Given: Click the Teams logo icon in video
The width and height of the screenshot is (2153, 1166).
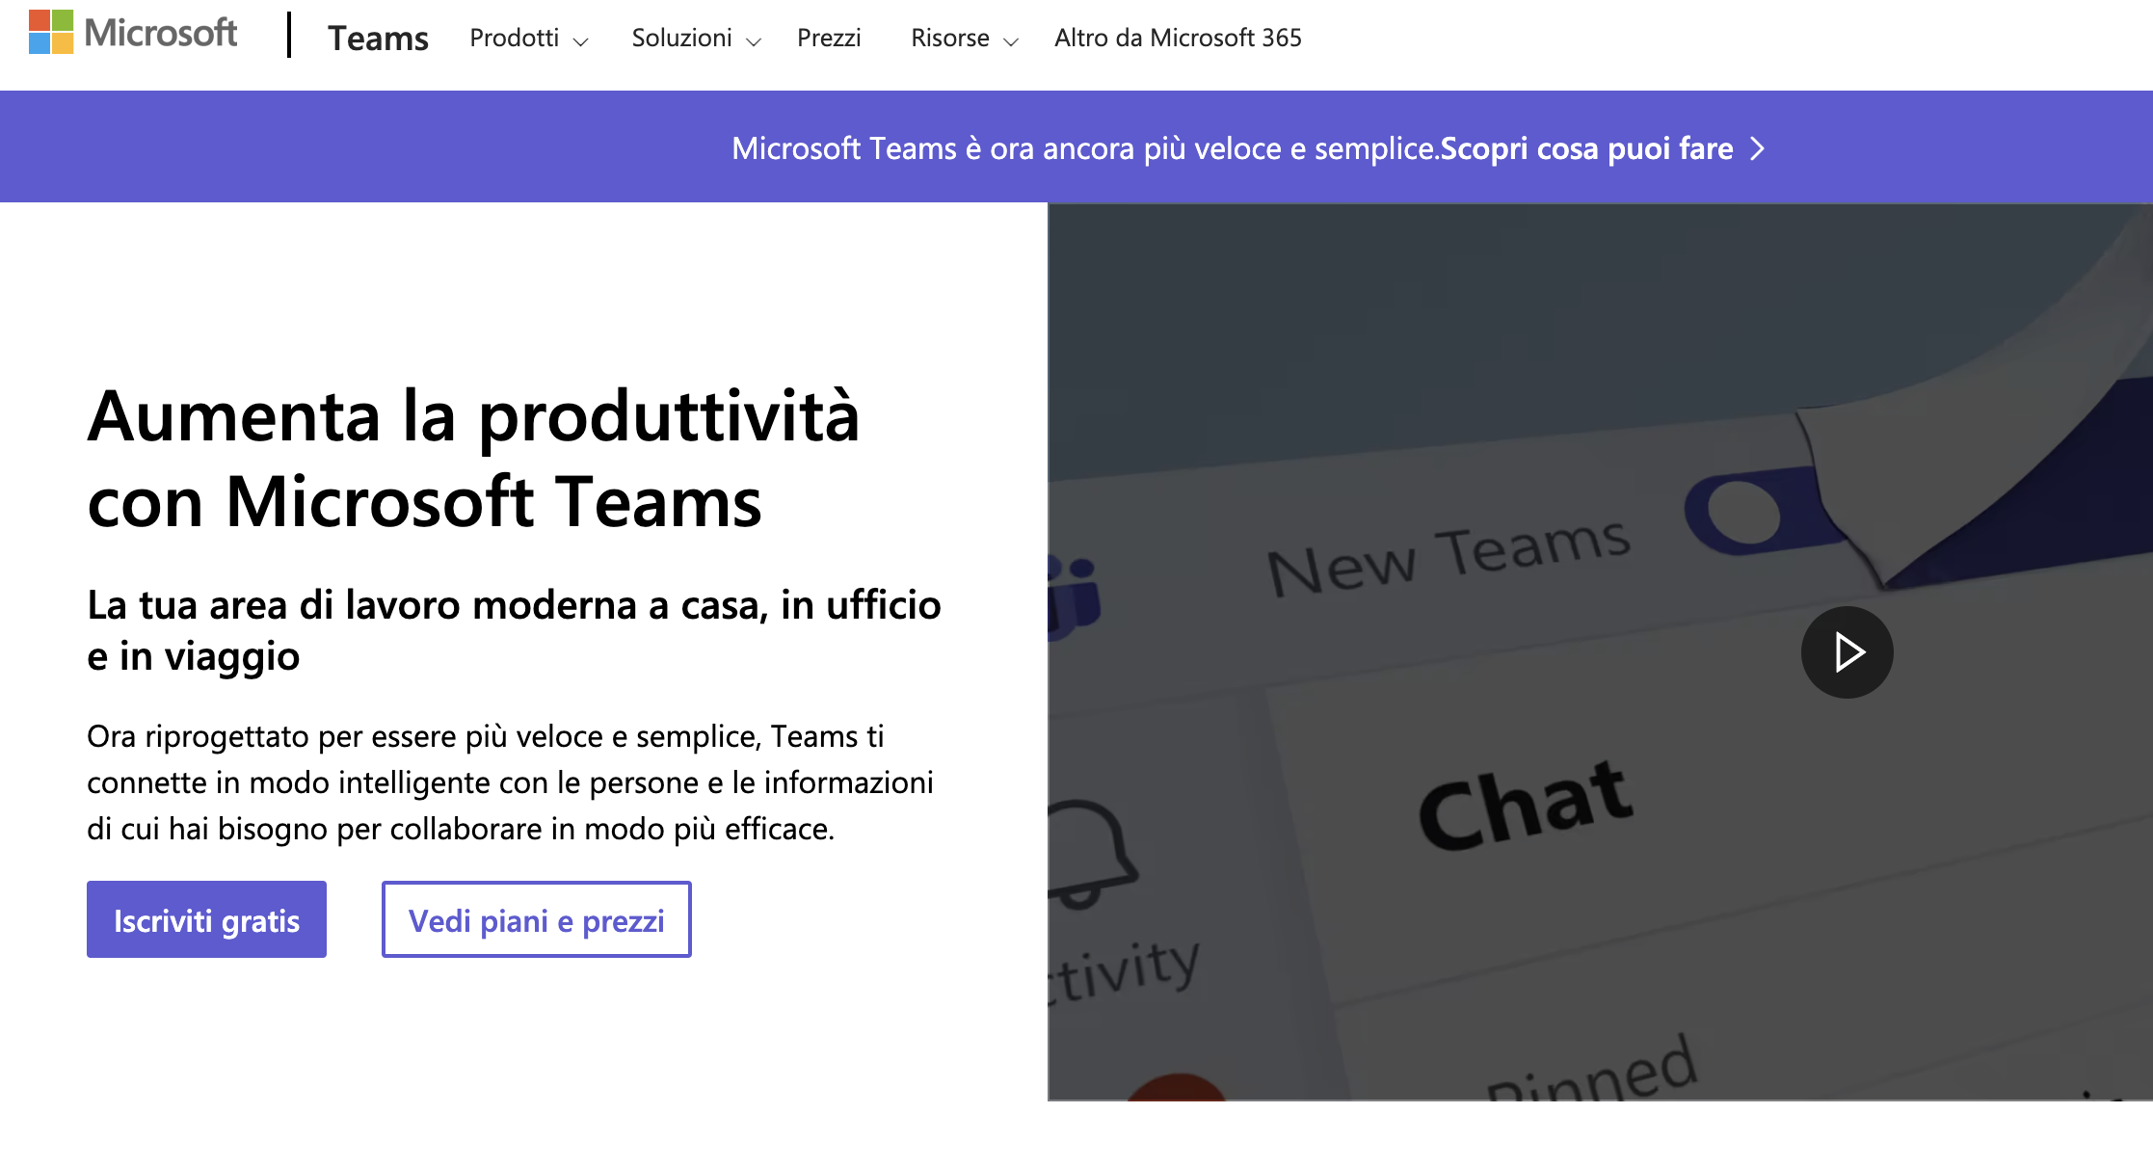Looking at the screenshot, I should 1074,597.
